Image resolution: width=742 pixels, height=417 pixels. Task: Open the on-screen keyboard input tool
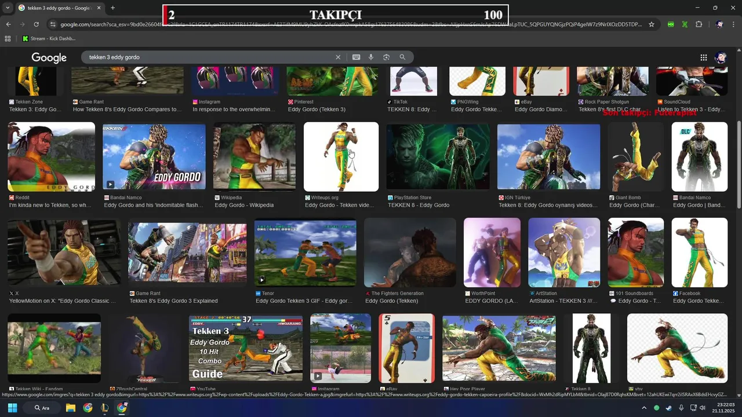point(356,57)
